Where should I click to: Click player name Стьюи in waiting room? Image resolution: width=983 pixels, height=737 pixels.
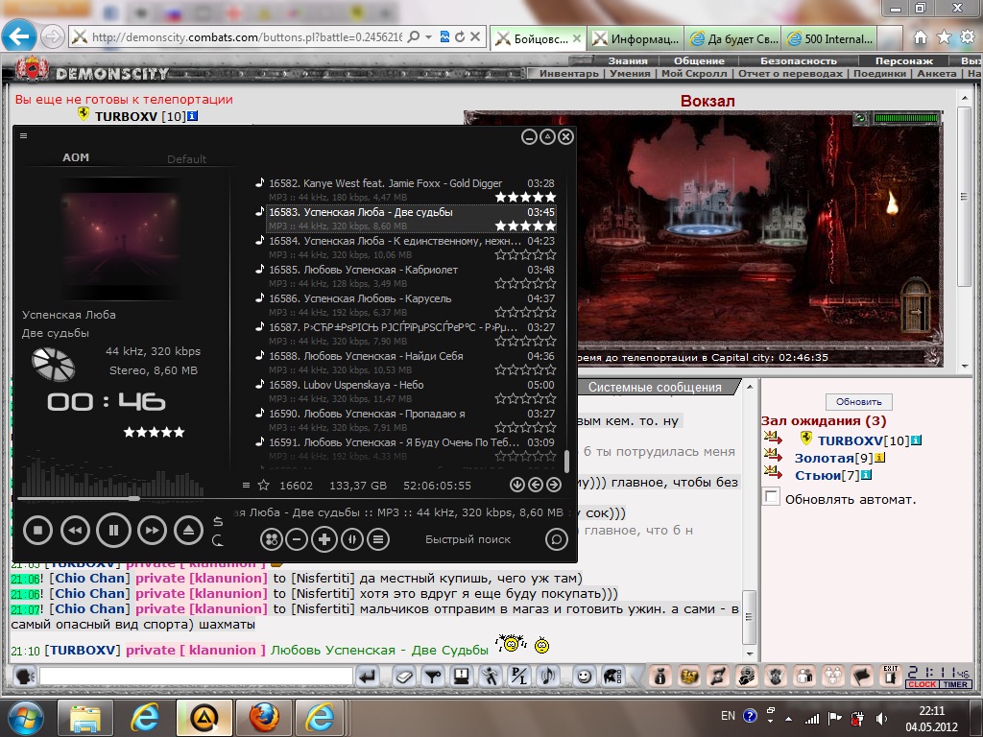point(818,475)
